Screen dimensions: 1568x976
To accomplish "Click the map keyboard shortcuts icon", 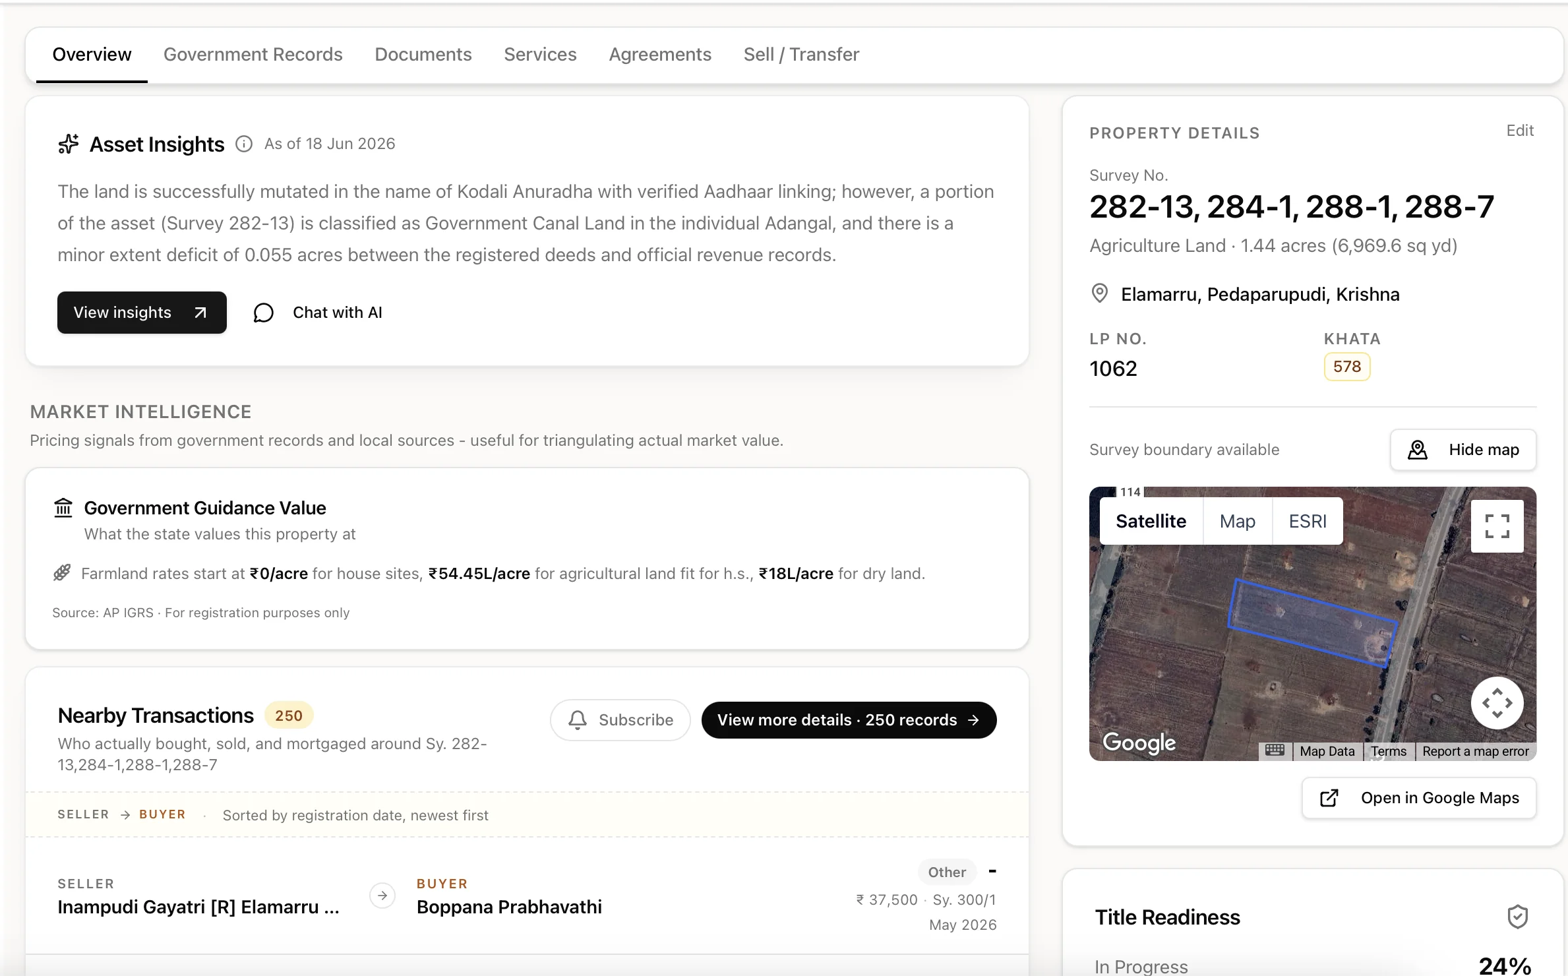I will click(1275, 750).
